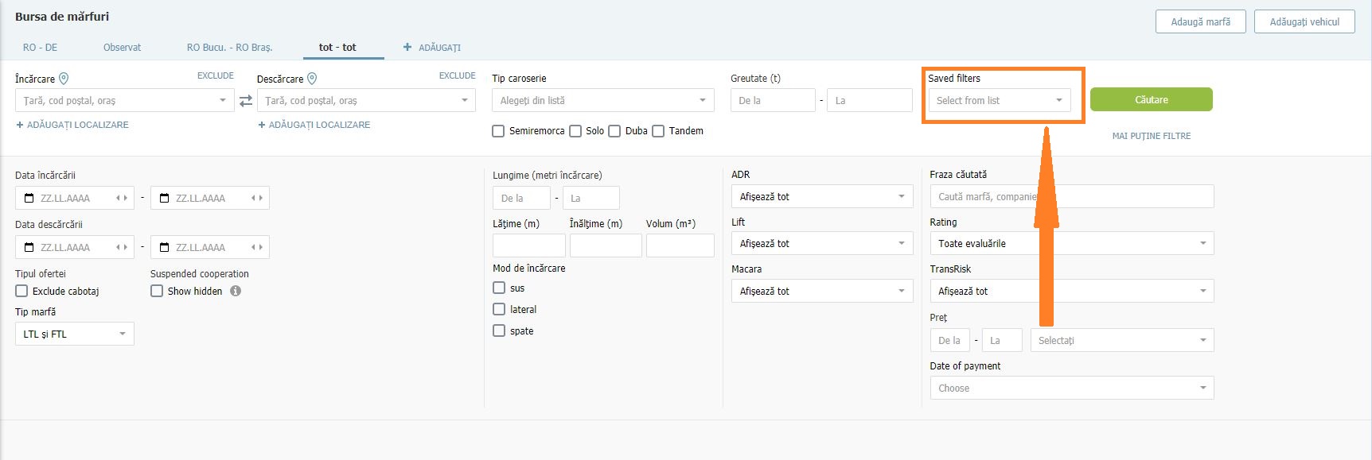1372x460 pixels.
Task: Click MAI PUȚINE FILTRE link
Action: coord(1151,136)
